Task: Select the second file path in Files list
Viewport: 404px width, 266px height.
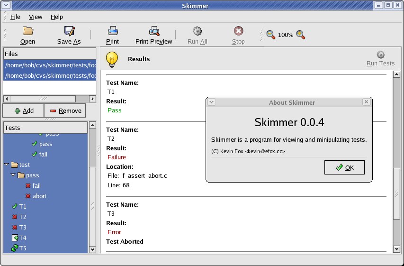Action: (50, 75)
